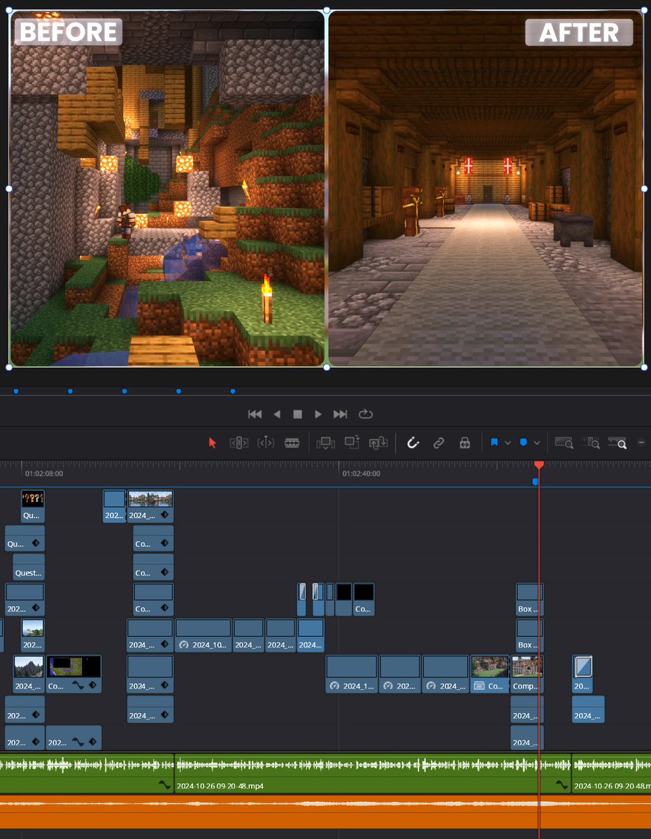Select the red arrow Selection mode tool
The image size is (651, 839).
(x=213, y=443)
